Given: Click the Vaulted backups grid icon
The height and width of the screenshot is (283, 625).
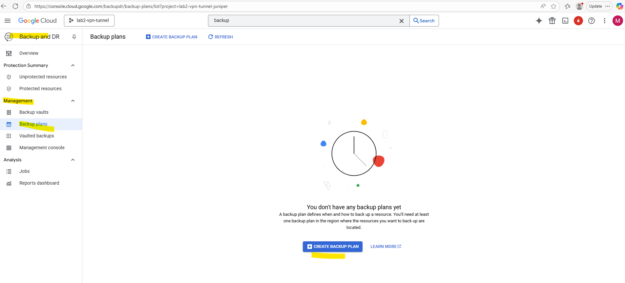Looking at the screenshot, I should click(9, 136).
